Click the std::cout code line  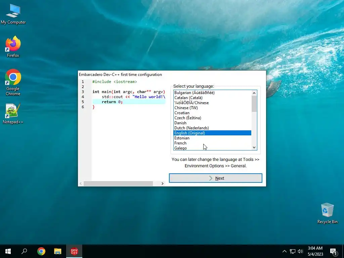pyautogui.click(x=133, y=97)
